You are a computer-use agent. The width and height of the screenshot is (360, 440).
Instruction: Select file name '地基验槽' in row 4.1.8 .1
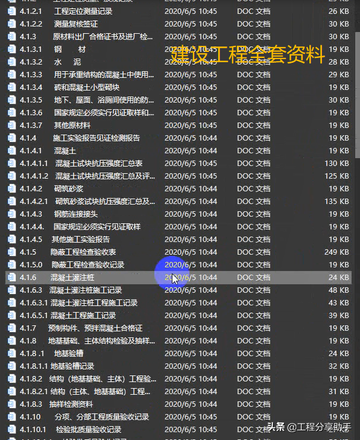[x=68, y=353]
